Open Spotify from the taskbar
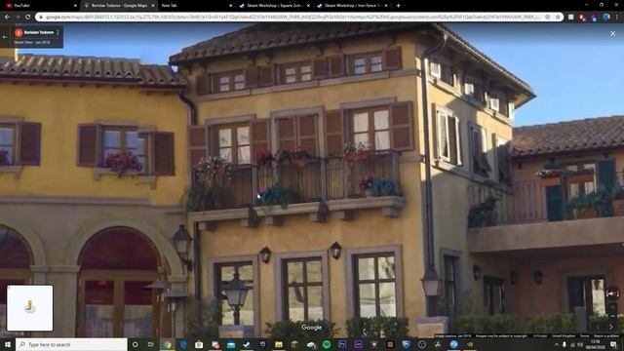The height and width of the screenshot is (351, 624). [x=327, y=344]
